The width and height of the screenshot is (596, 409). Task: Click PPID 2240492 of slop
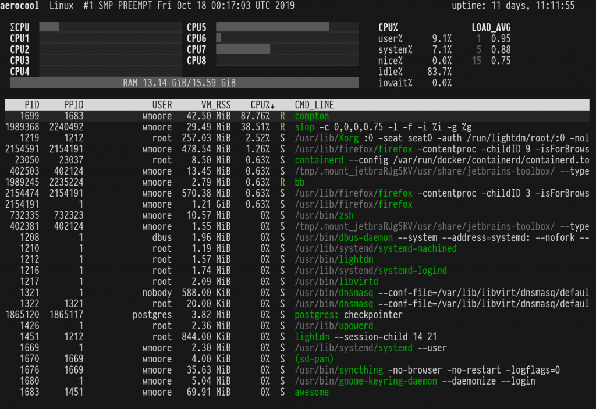66,127
